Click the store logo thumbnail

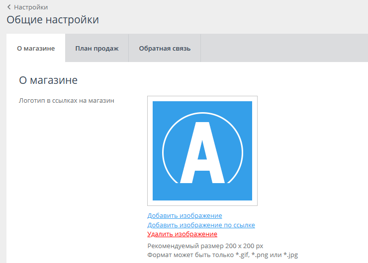tap(202, 151)
